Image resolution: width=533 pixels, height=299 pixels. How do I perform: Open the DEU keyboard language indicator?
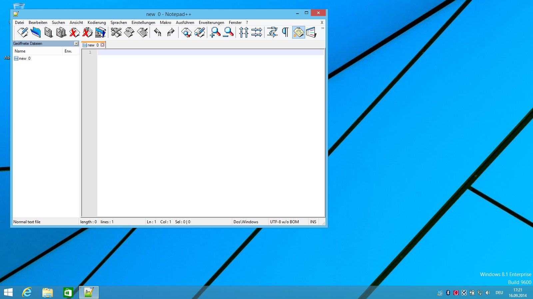(499, 293)
